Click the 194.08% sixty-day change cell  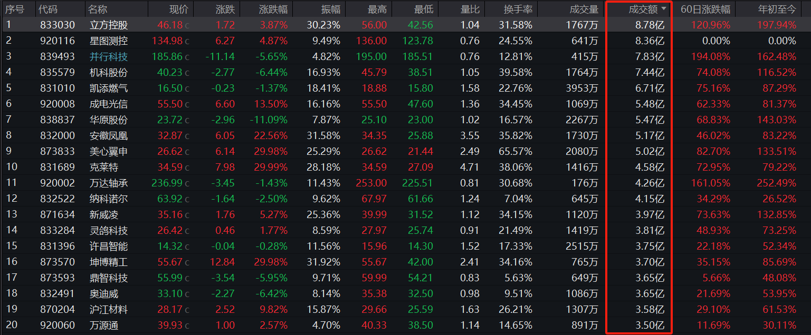click(x=711, y=56)
